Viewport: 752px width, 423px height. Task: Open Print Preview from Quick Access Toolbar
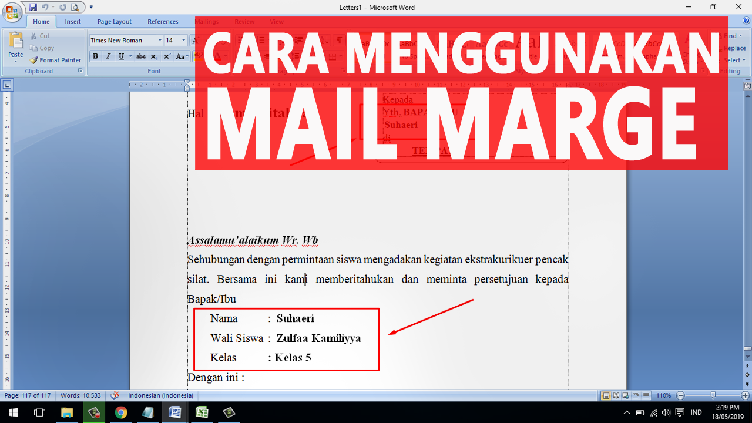(x=75, y=8)
